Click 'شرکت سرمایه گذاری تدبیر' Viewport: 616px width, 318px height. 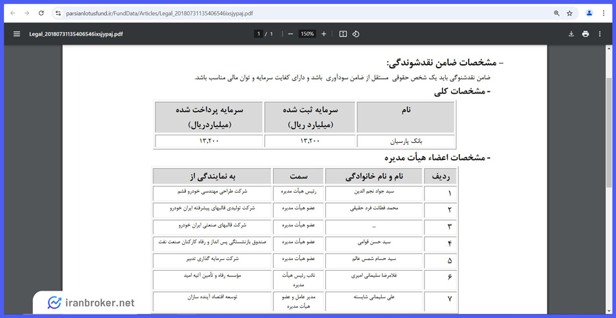pyautogui.click(x=212, y=259)
